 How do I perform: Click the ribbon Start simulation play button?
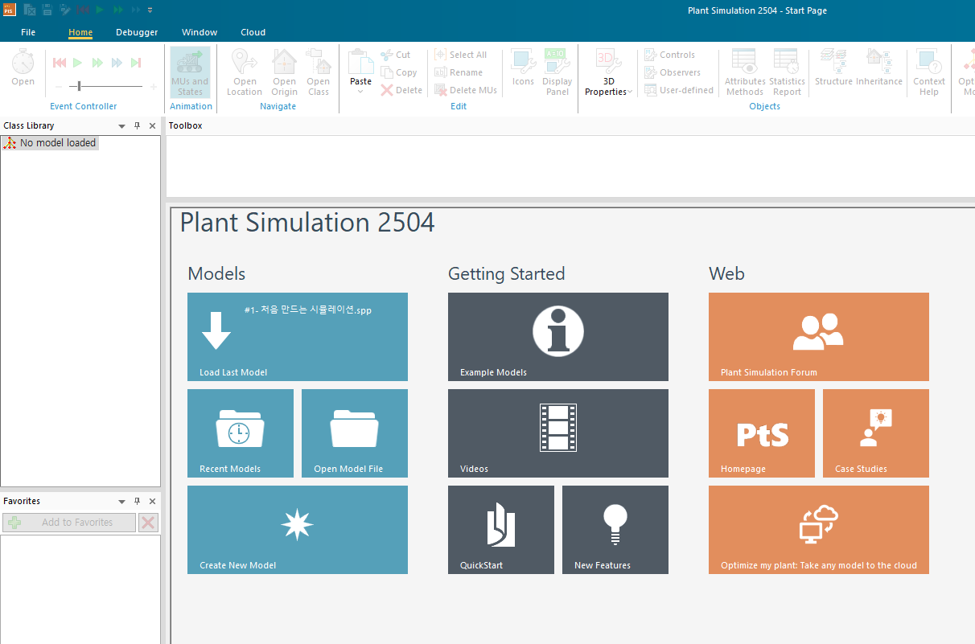pos(78,63)
